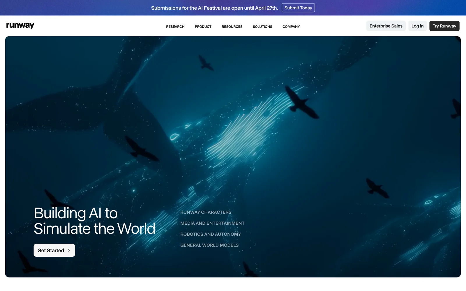Click the Runway logo
Image resolution: width=466 pixels, height=291 pixels.
20,26
